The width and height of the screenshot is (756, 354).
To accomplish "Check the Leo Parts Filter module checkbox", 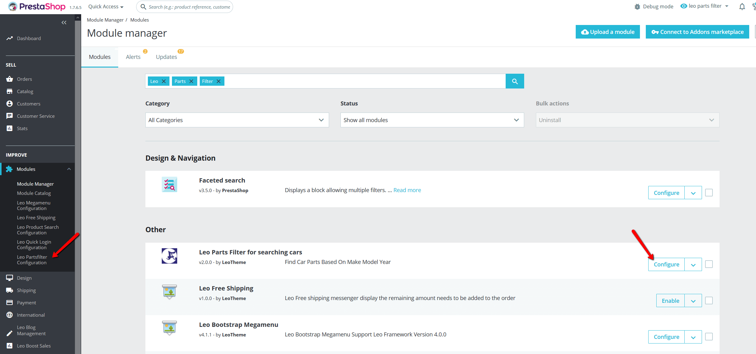I will click(x=709, y=264).
